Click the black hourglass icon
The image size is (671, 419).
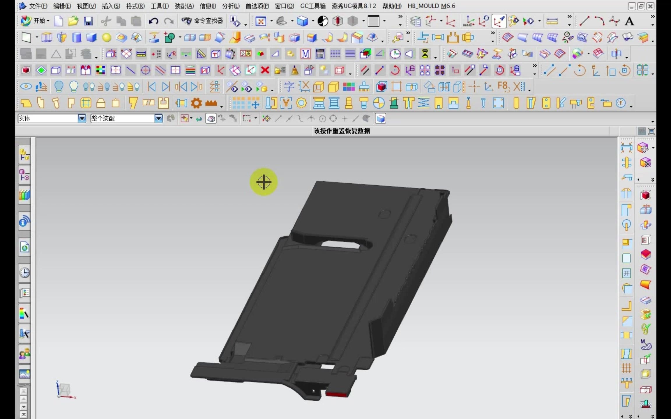(x=425, y=54)
